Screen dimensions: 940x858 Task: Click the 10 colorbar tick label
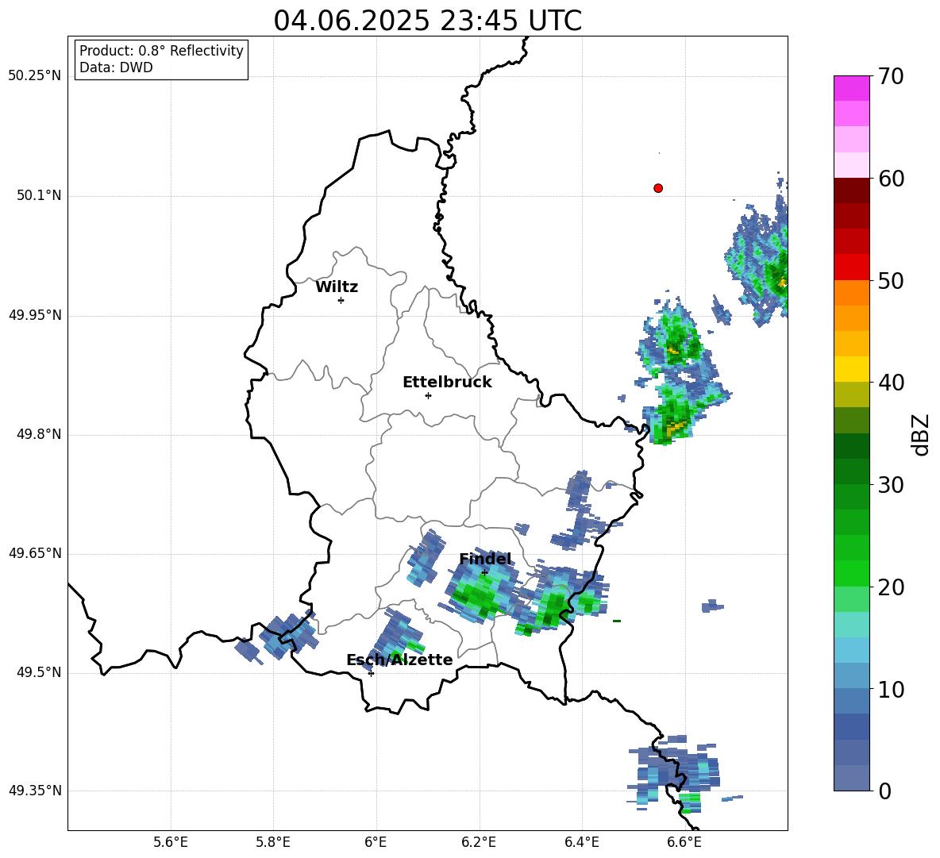pos(891,689)
